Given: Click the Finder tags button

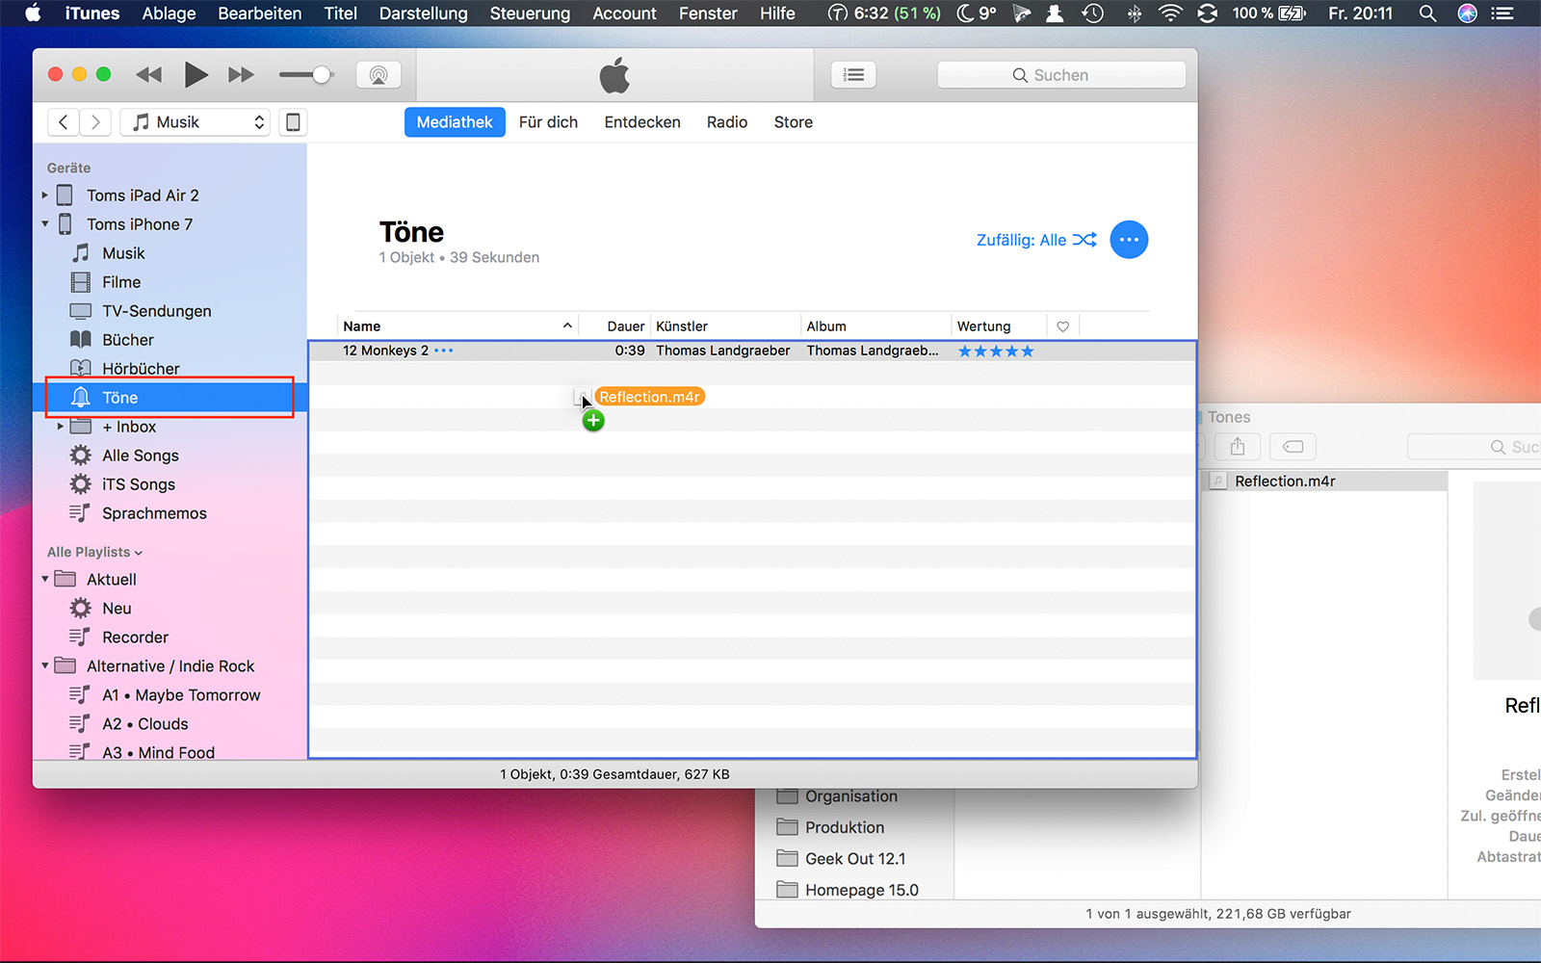Looking at the screenshot, I should (x=1293, y=447).
